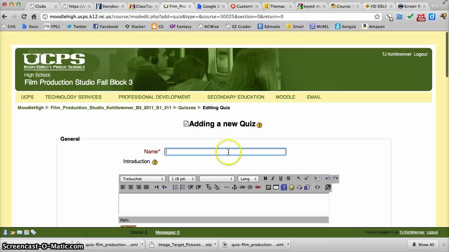
Task: Open the TJ Kohlbrenner header profile link
Action: coord(397,54)
